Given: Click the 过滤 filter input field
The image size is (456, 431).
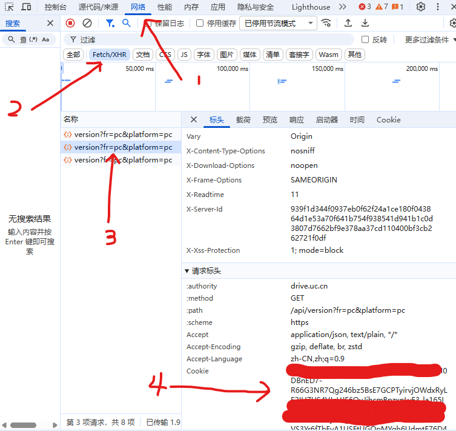Looking at the screenshot, I should [209, 39].
